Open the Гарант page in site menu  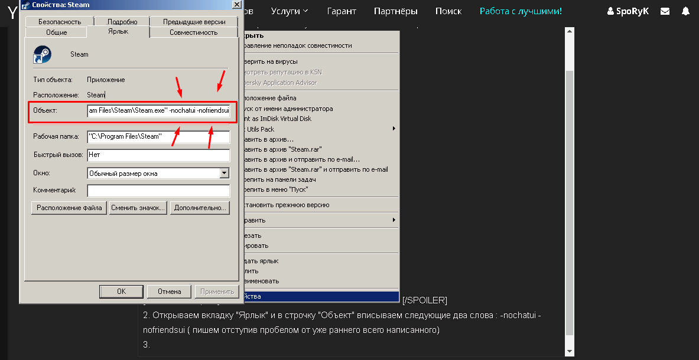click(x=342, y=11)
